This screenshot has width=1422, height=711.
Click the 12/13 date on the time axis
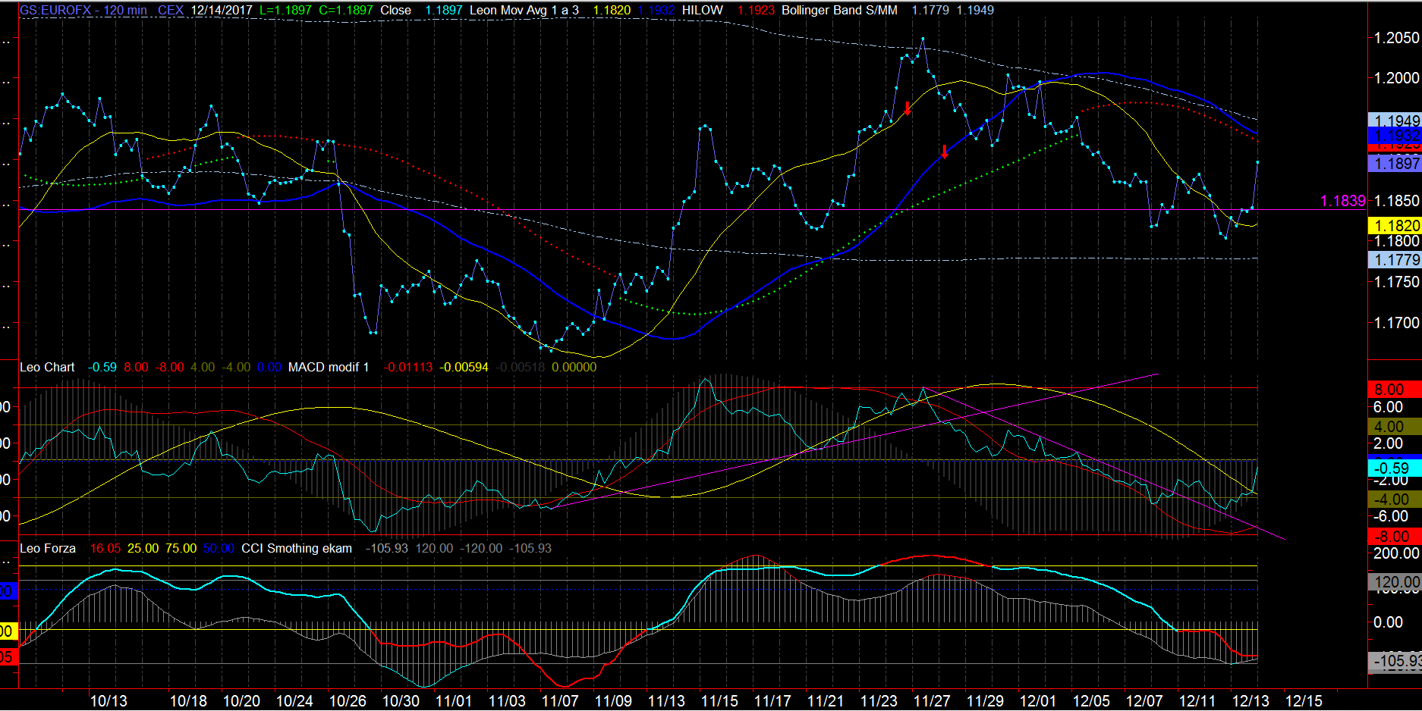[1251, 701]
